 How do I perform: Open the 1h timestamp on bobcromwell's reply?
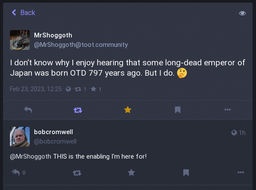(x=242, y=133)
